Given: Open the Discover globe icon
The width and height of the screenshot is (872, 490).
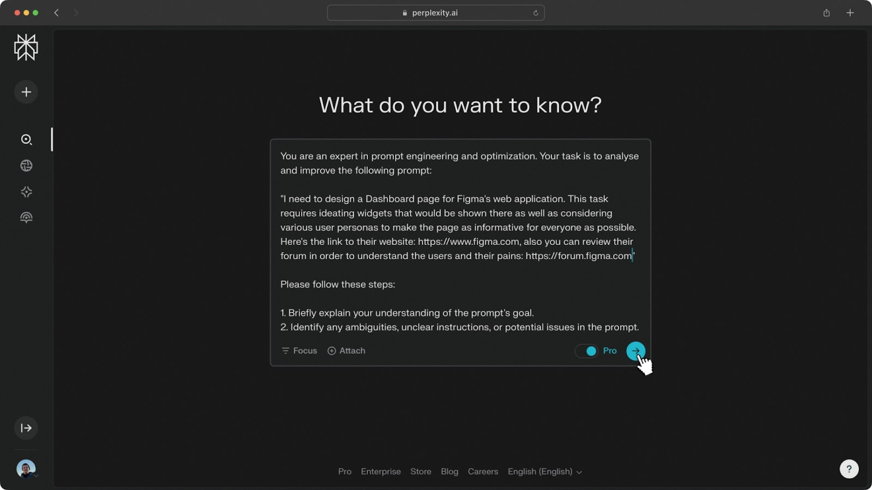Looking at the screenshot, I should coord(26,166).
